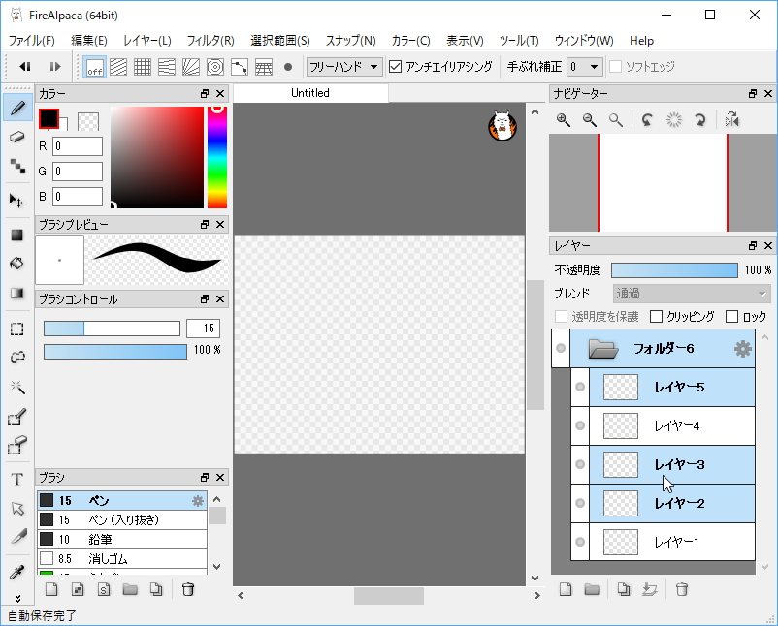Viewport: 778px width, 626px height.
Task: Select the Magic Wand tool
Action: (17, 387)
